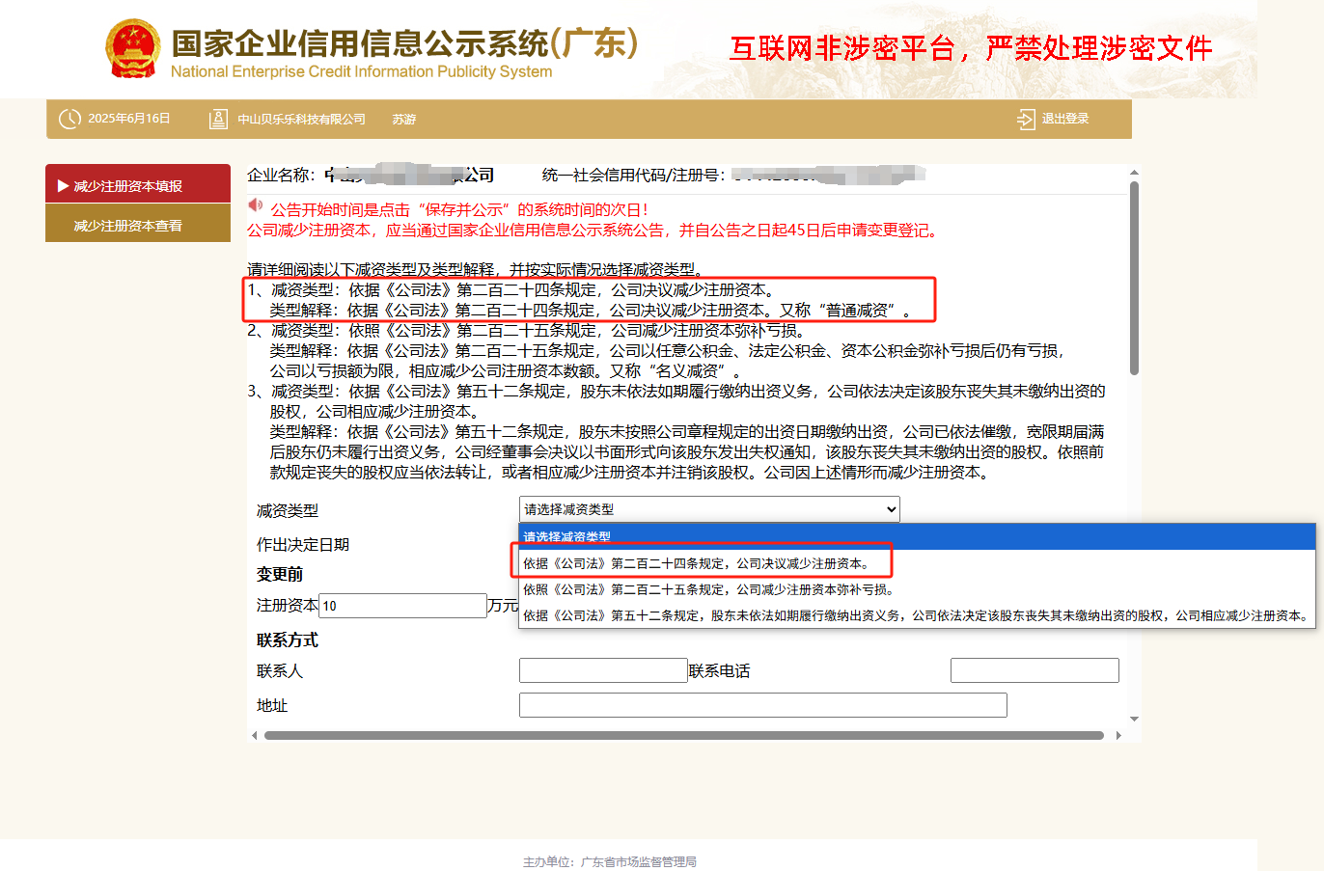Viewport: 1324px width, 871px height.
Task: Click the logout arrow icon
Action: (x=1025, y=119)
